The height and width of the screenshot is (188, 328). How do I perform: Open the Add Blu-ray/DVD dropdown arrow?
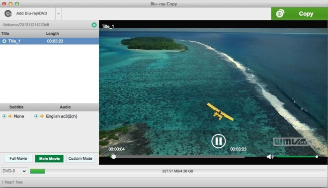[58, 13]
